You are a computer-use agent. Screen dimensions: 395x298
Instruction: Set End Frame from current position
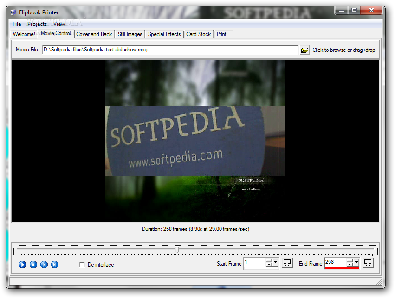(368, 263)
